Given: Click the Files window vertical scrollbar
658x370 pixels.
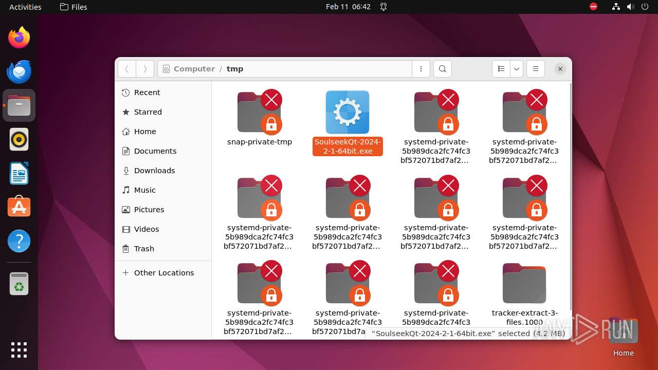Looking at the screenshot, I should pyautogui.click(x=570, y=195).
